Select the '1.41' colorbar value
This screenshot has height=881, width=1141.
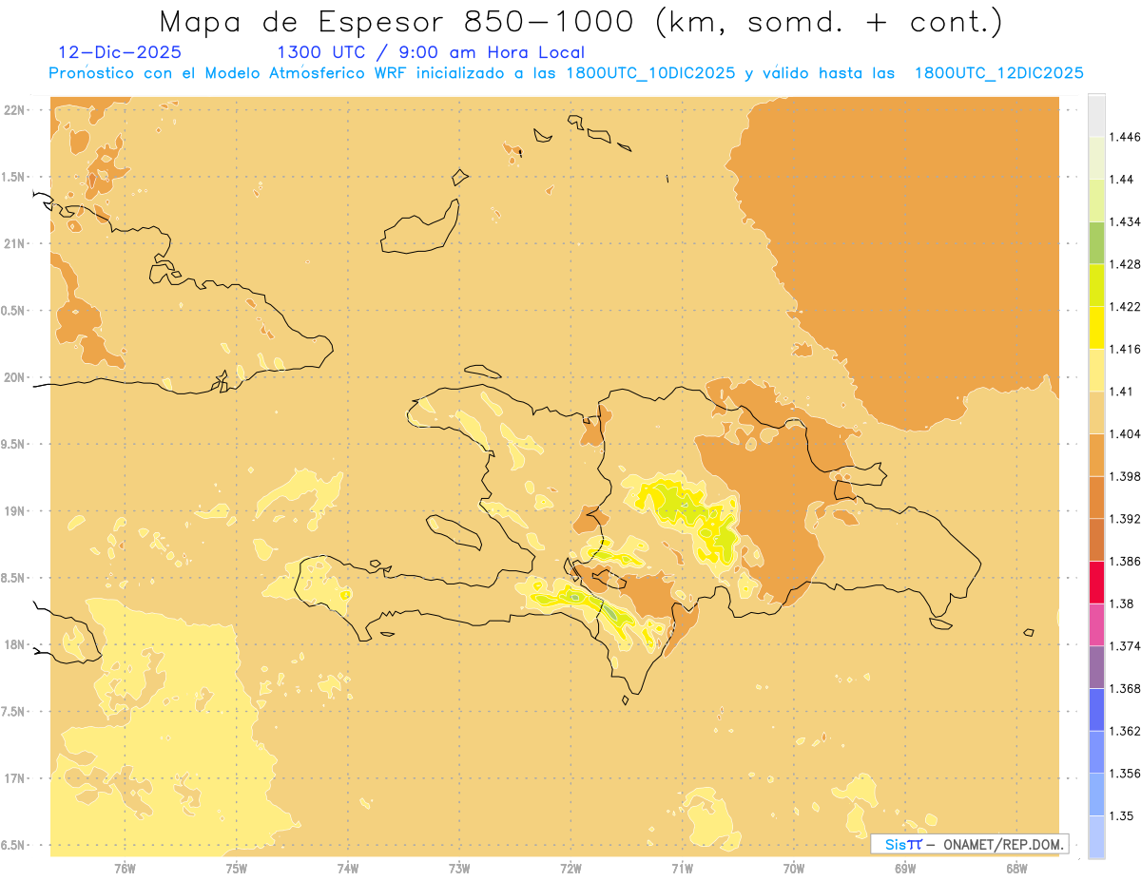tap(1122, 391)
